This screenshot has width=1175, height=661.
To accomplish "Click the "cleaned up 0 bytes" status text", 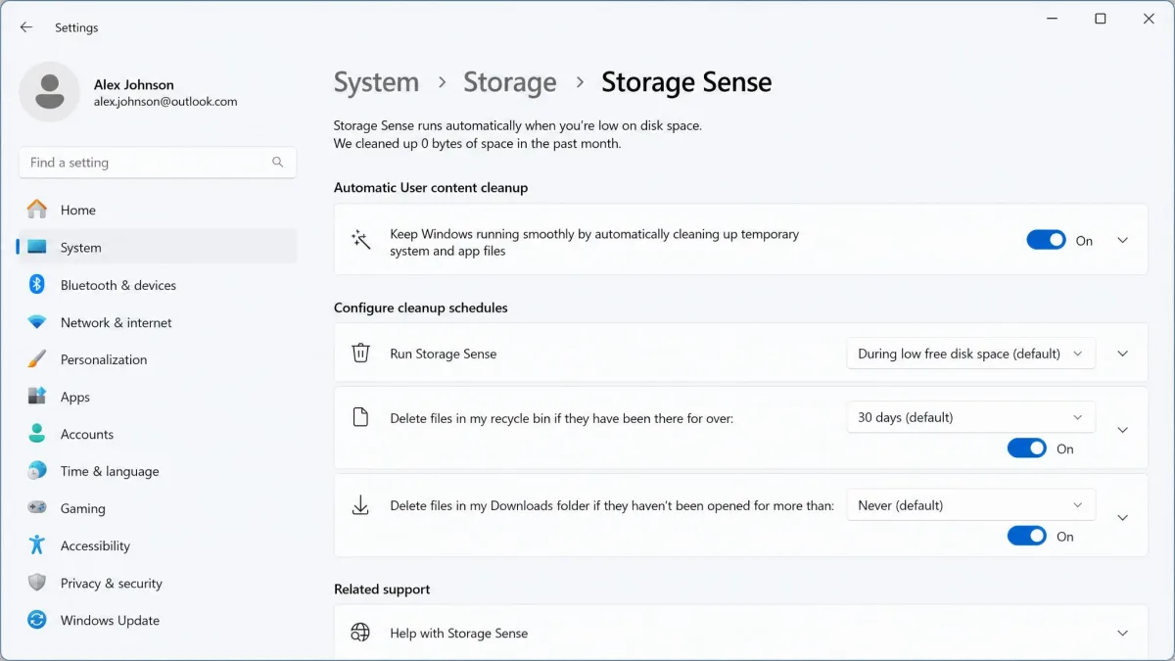I will click(x=477, y=143).
